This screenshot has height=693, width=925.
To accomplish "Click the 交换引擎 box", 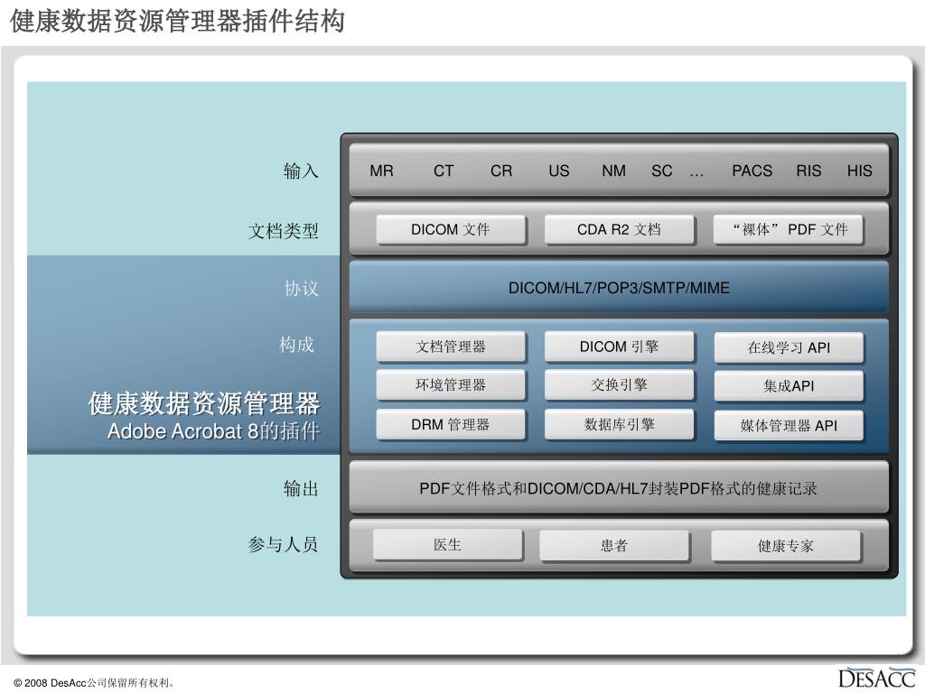I will (x=620, y=384).
